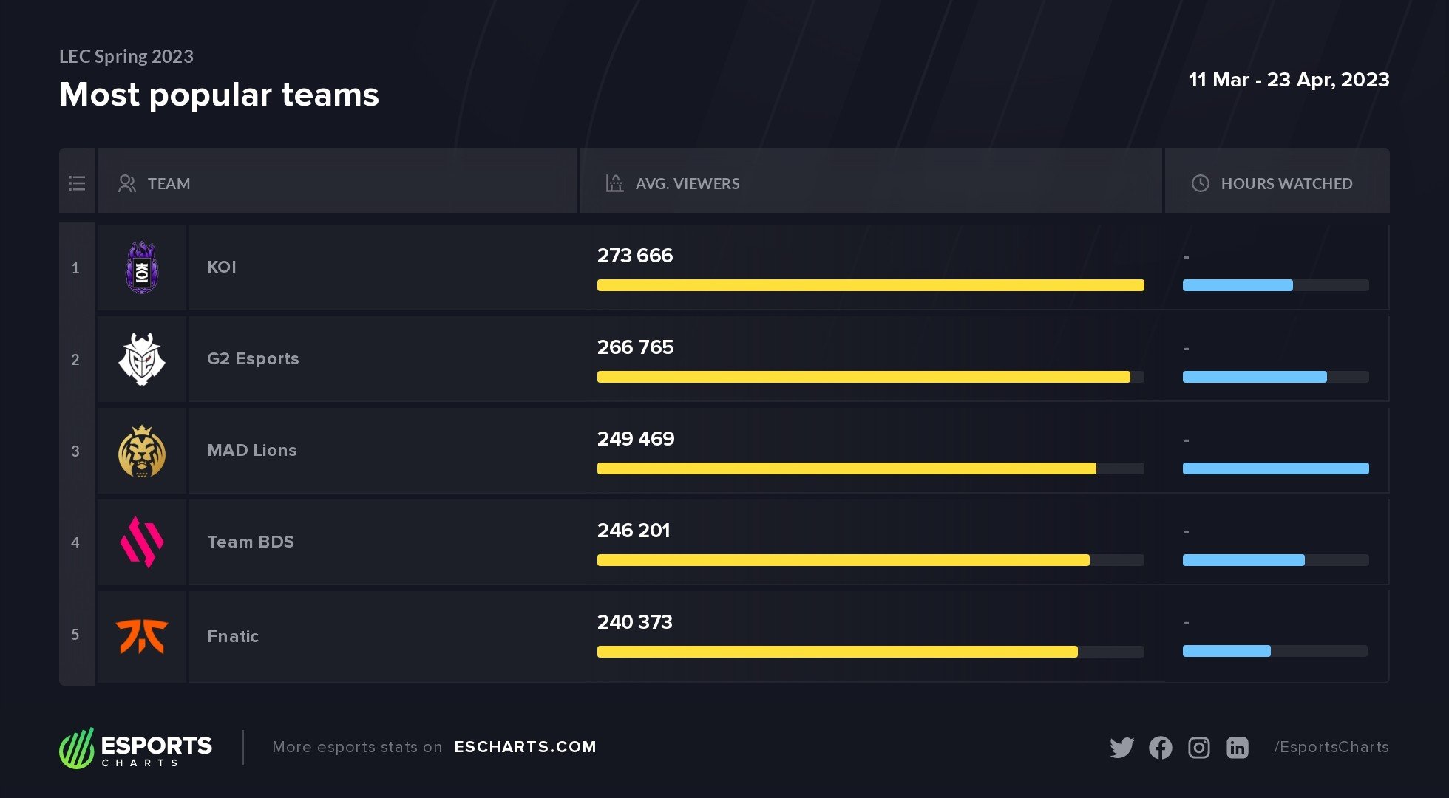Click the Team BDS pink logo

142,542
